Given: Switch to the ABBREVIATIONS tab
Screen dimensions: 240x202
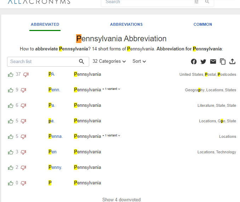Looking at the screenshot, I should 126,24.
